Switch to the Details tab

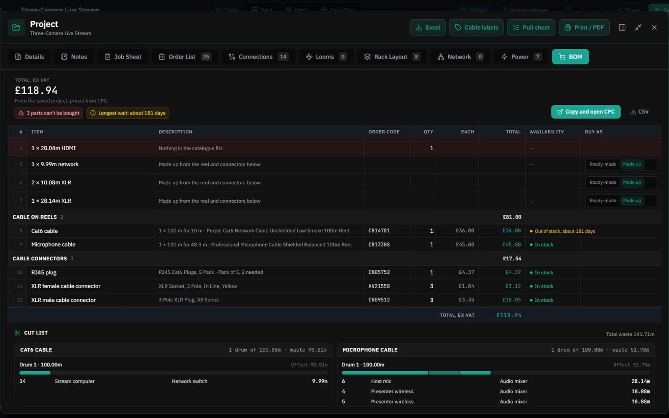tap(29, 57)
